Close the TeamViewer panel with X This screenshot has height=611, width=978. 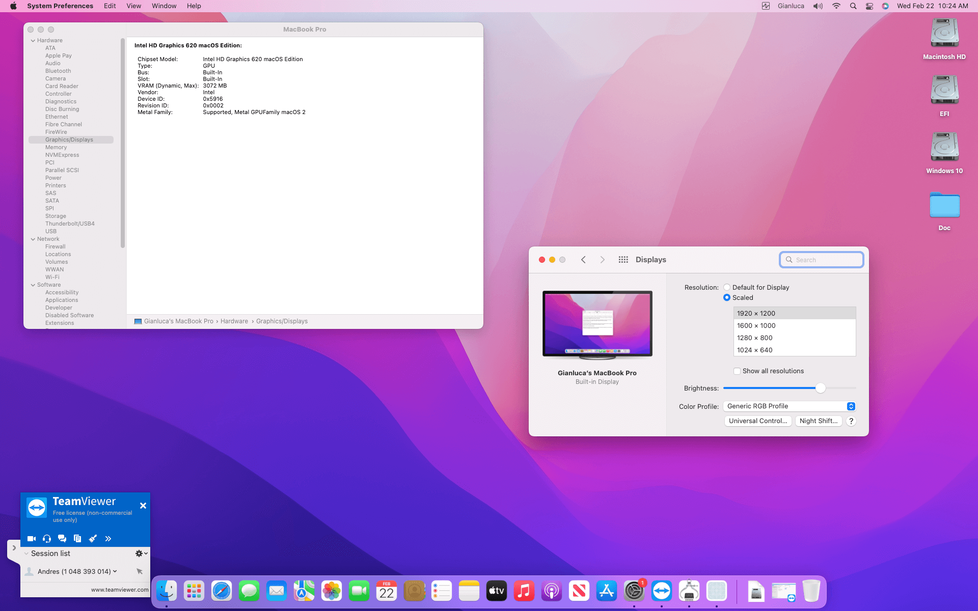coord(143,506)
